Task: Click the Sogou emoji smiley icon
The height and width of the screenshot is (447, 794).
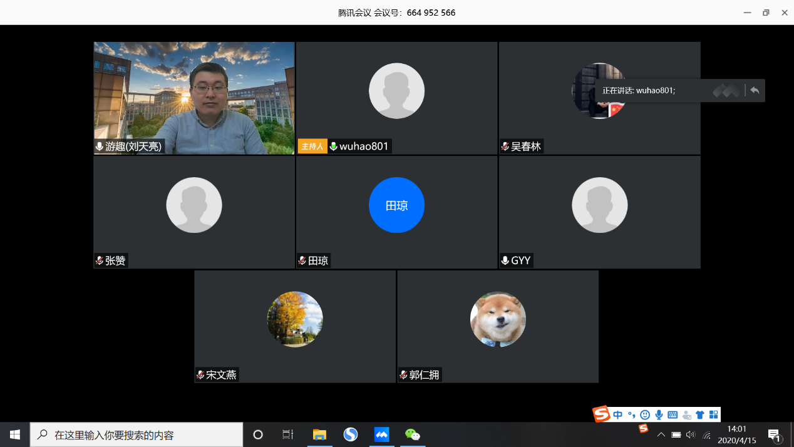Action: tap(645, 414)
